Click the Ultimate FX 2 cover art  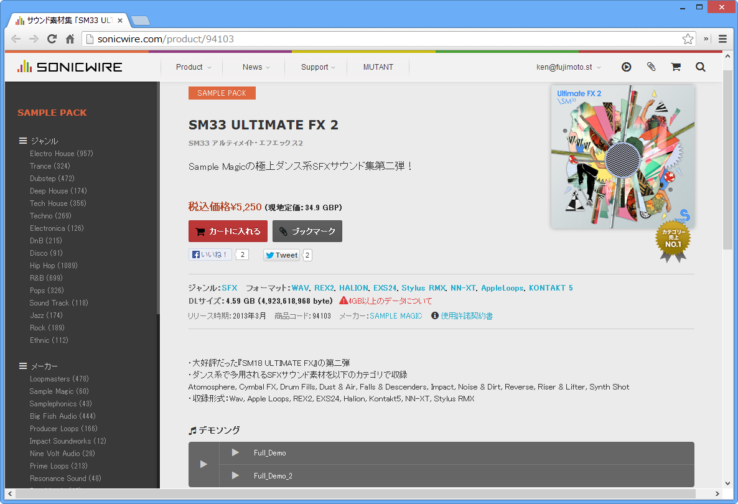[x=623, y=157]
